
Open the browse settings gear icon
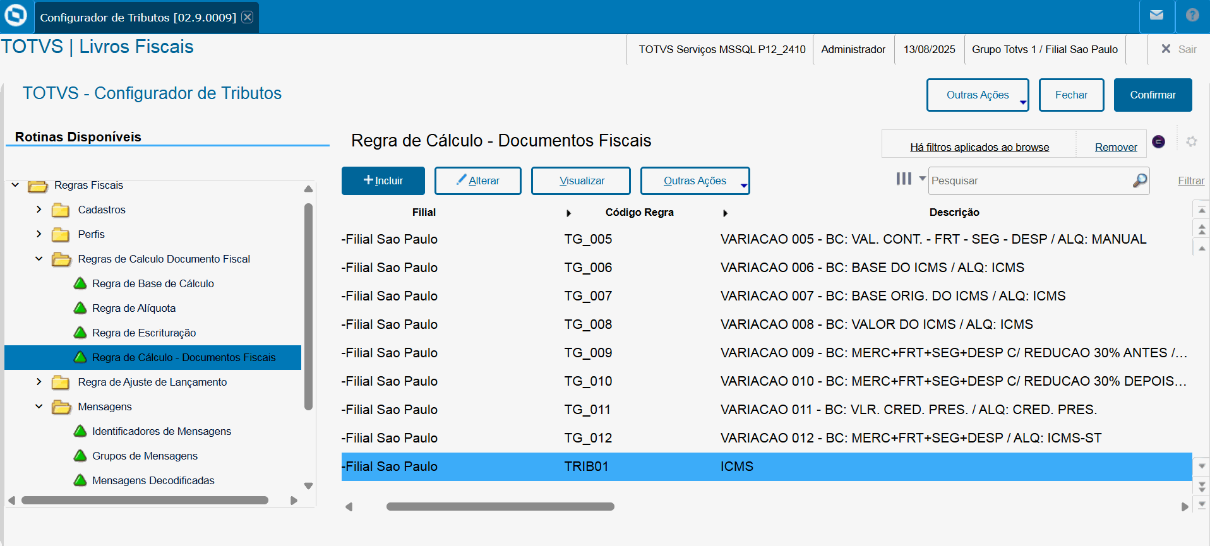[1192, 141]
